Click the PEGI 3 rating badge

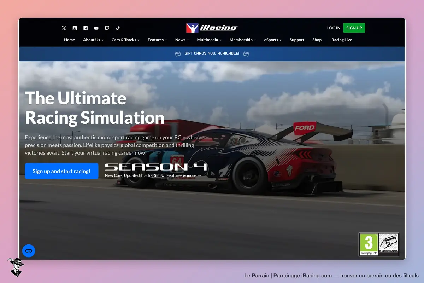click(369, 244)
